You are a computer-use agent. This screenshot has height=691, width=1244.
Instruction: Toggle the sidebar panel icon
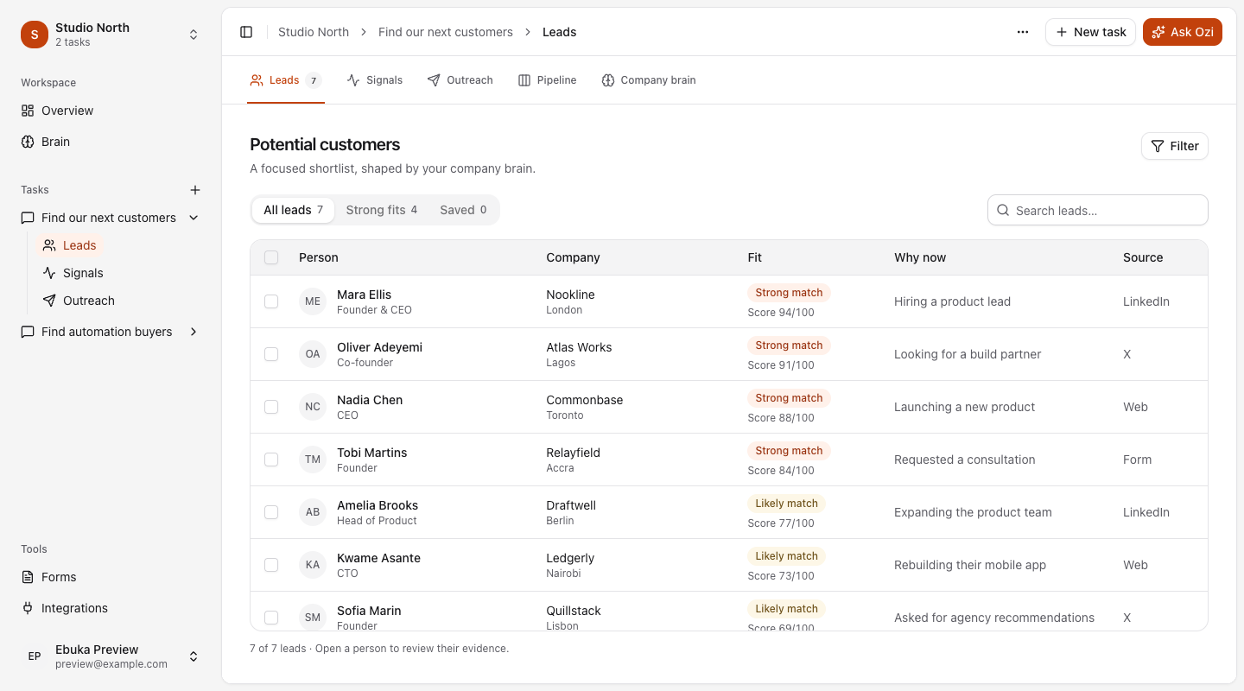pyautogui.click(x=246, y=32)
